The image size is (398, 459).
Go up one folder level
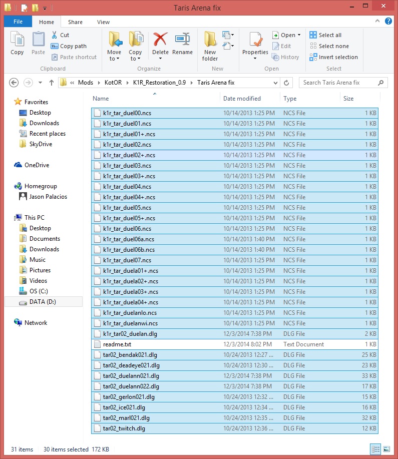[x=52, y=83]
